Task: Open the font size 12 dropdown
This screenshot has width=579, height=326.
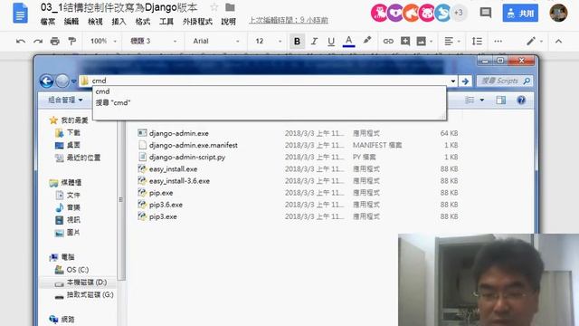Action: tap(269, 41)
